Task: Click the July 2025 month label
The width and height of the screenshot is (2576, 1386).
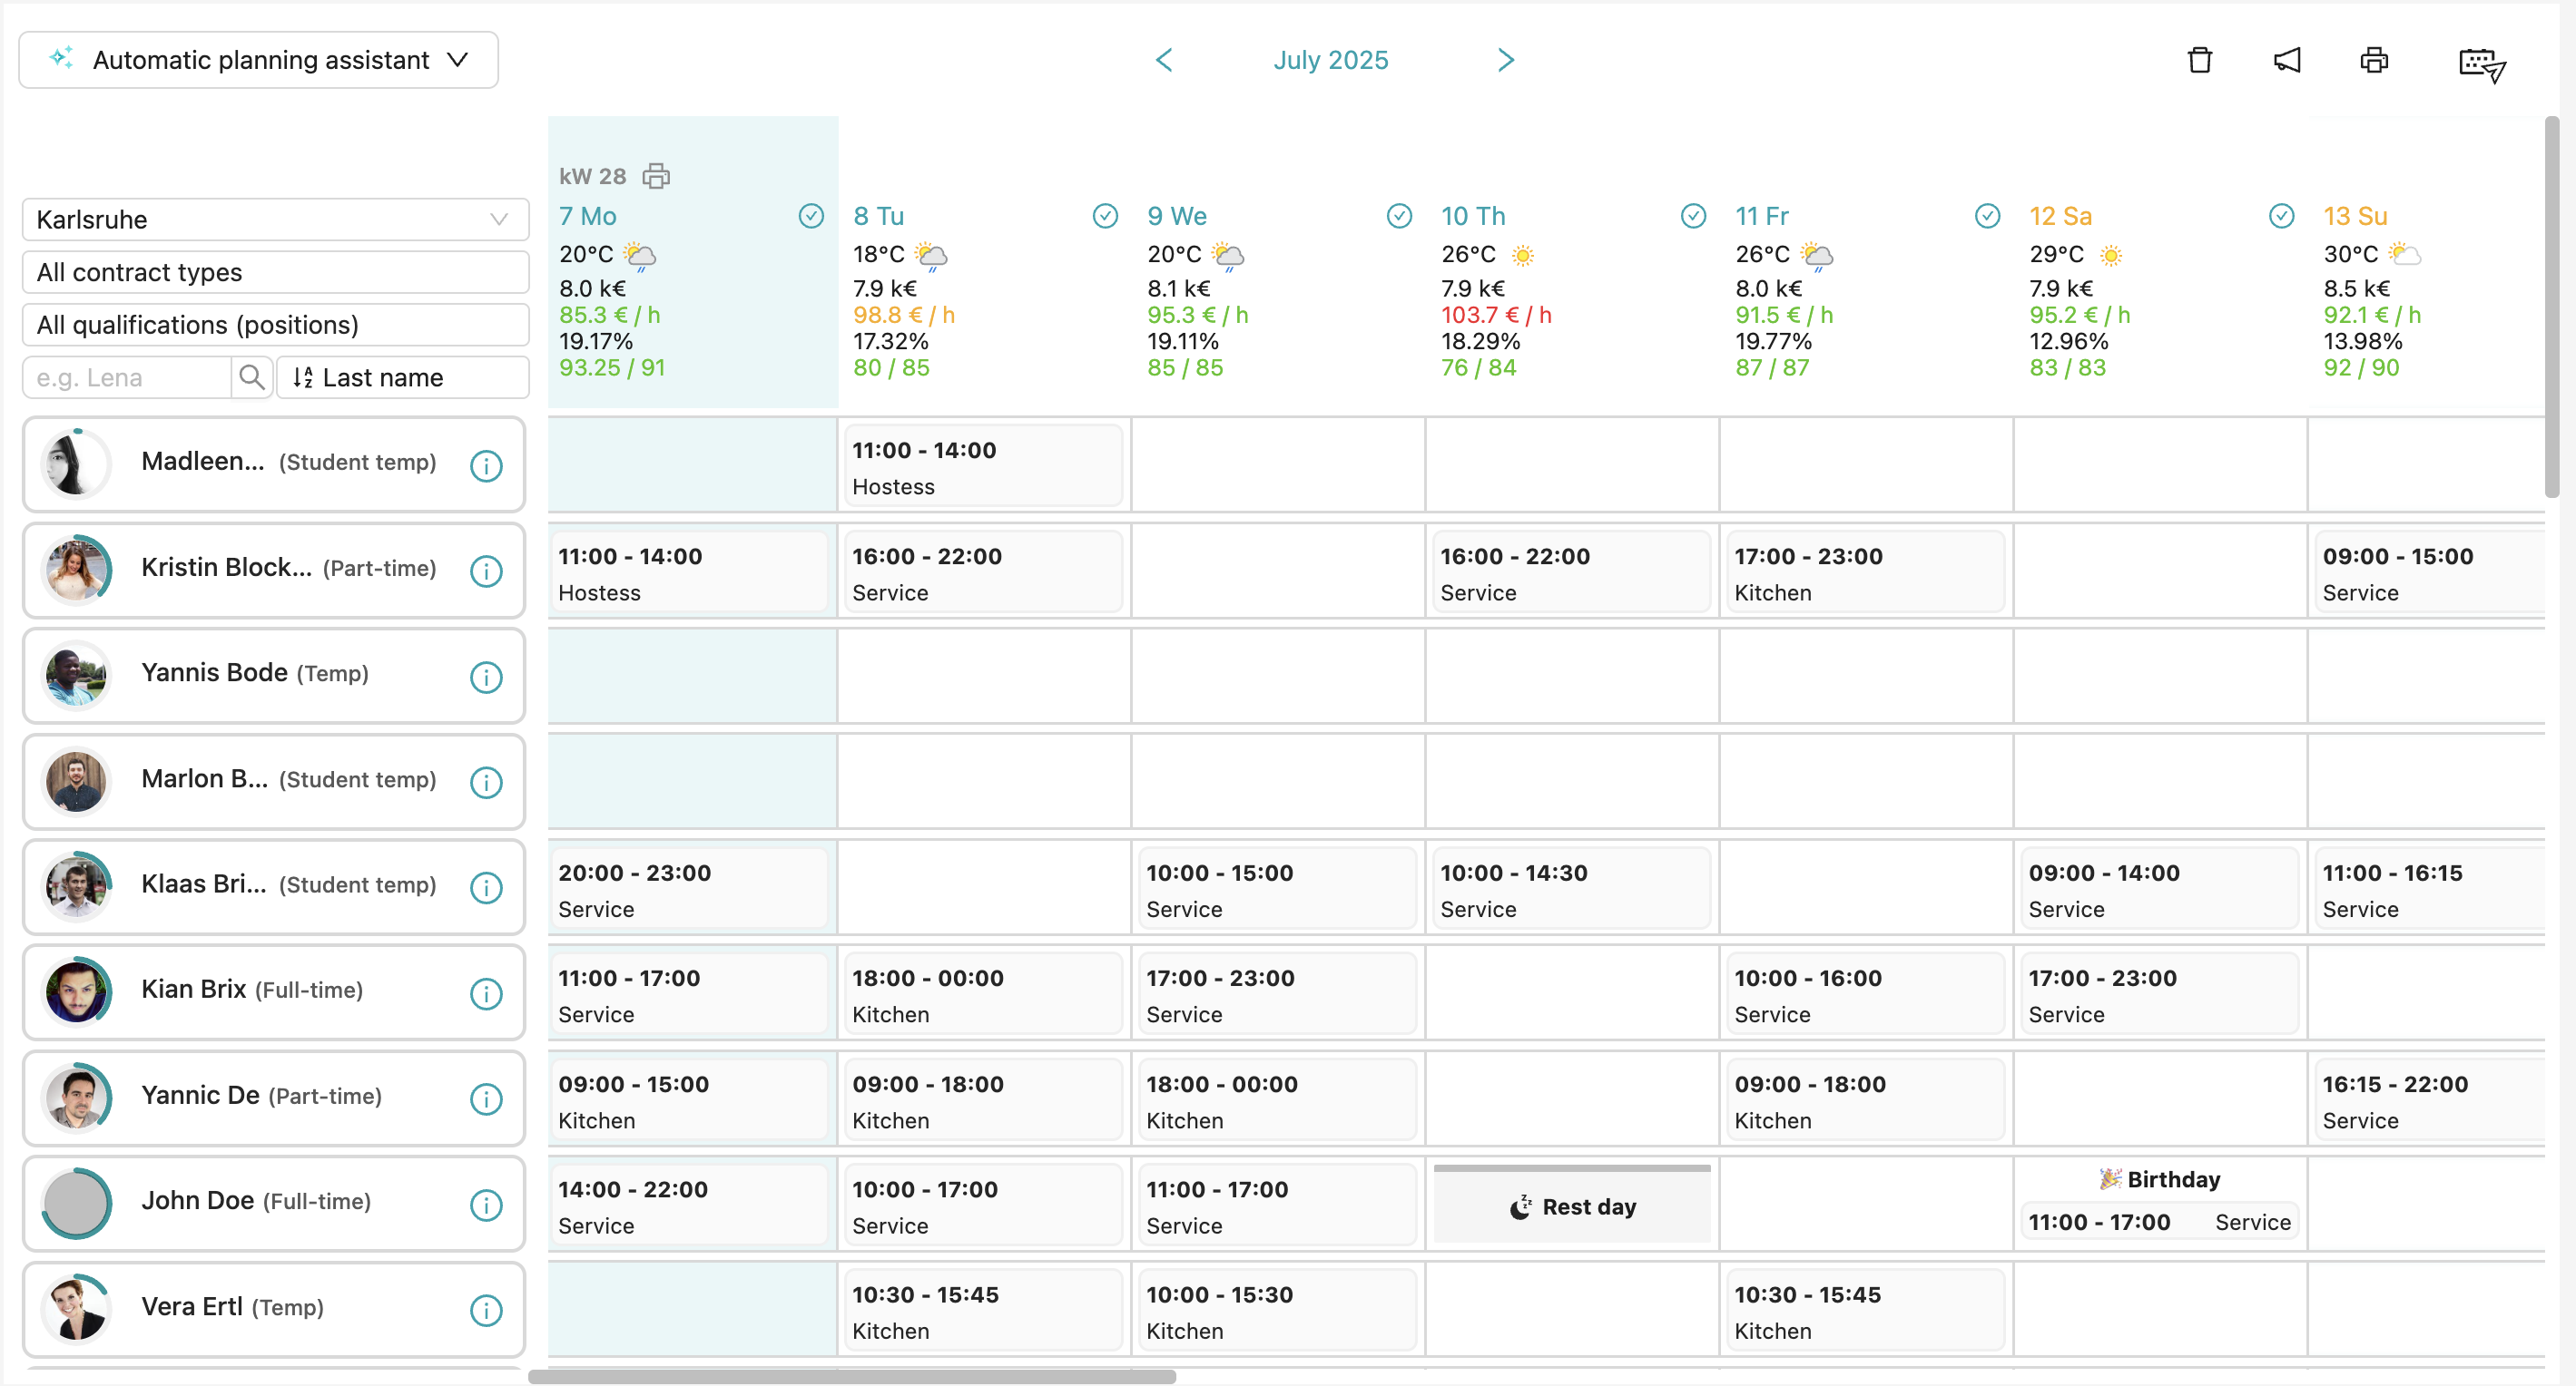Action: (x=1330, y=60)
